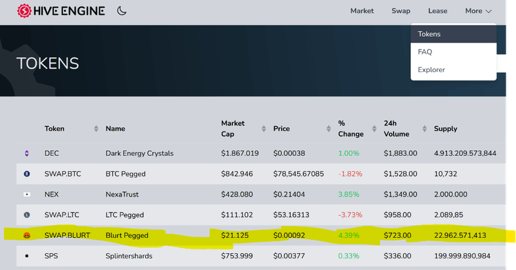Image resolution: width=516 pixels, height=270 pixels.
Task: Sort table by Price arrows
Action: click(x=328, y=129)
